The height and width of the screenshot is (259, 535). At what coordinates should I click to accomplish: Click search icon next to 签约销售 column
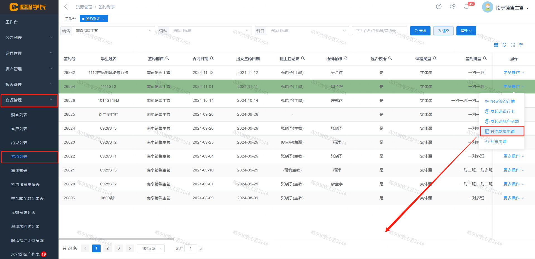coord(167,59)
